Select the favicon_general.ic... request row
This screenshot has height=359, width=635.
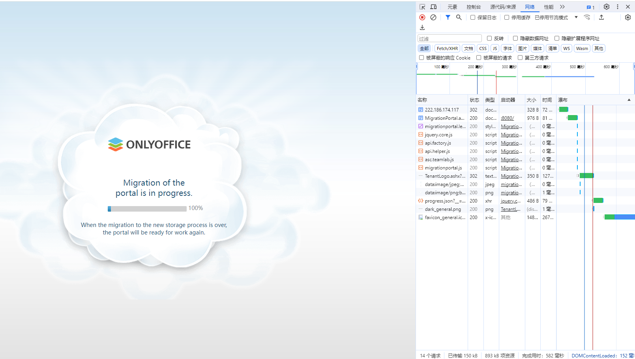click(525, 217)
